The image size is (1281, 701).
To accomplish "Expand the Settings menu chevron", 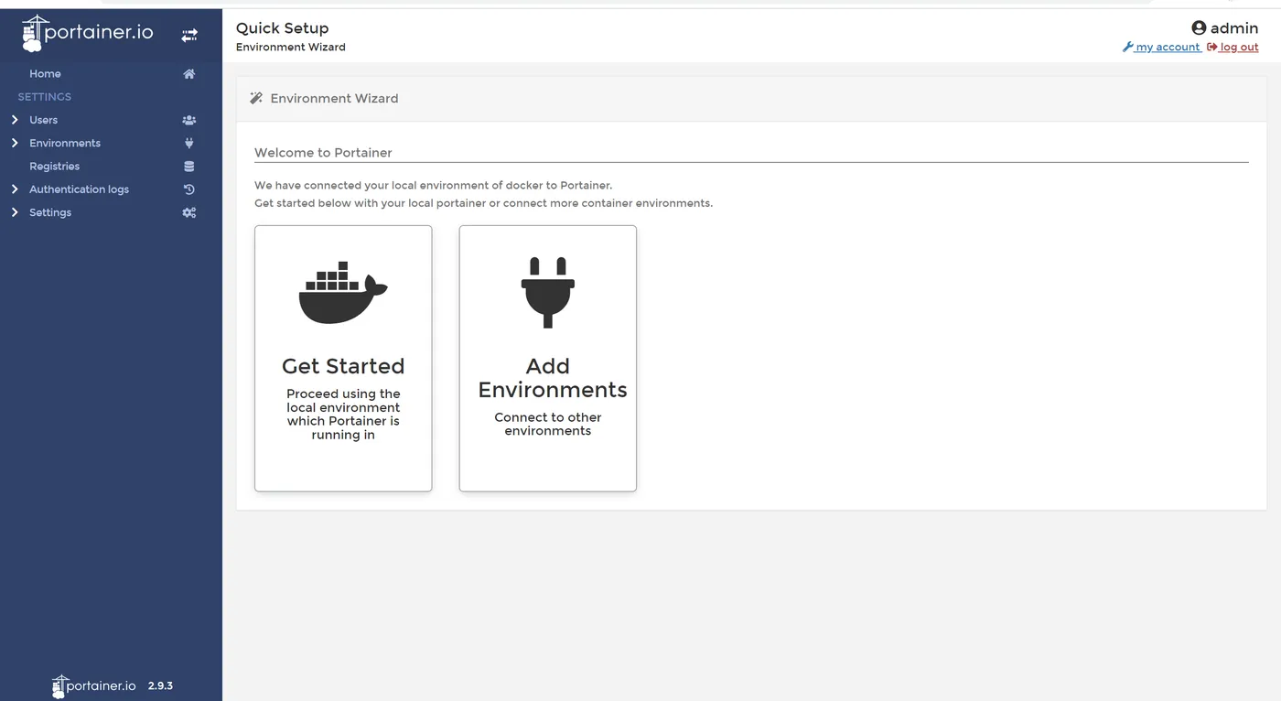I will [x=15, y=212].
